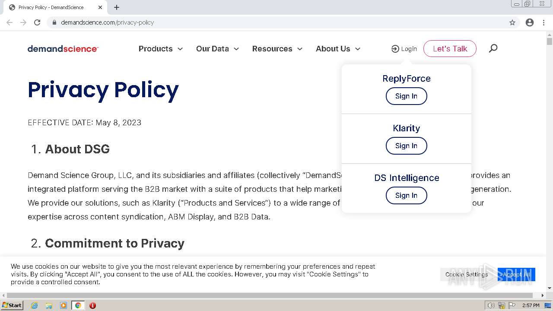Click the browser Forward arrow
The height and width of the screenshot is (311, 553).
coord(23,22)
